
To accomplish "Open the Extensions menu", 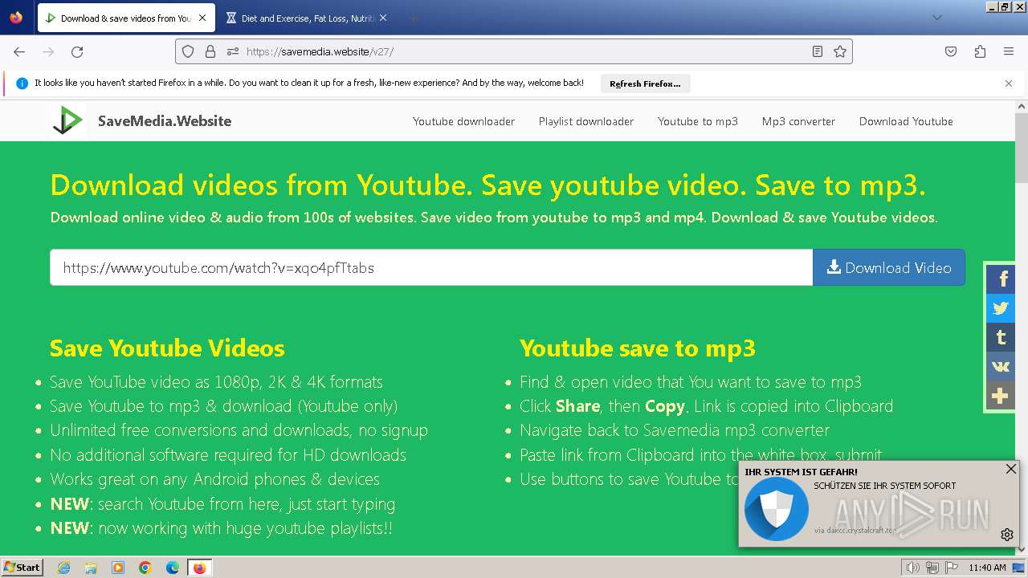I will [x=980, y=51].
